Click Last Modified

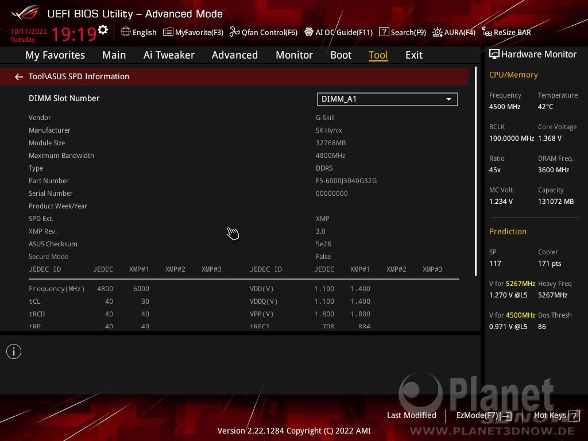tap(411, 416)
